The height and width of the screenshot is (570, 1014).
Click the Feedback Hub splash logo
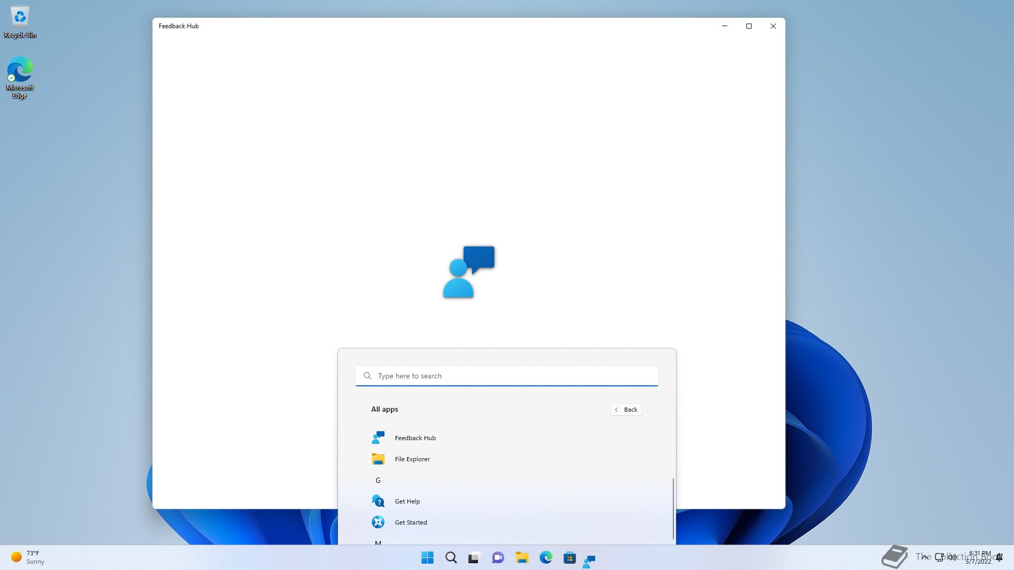click(x=468, y=272)
